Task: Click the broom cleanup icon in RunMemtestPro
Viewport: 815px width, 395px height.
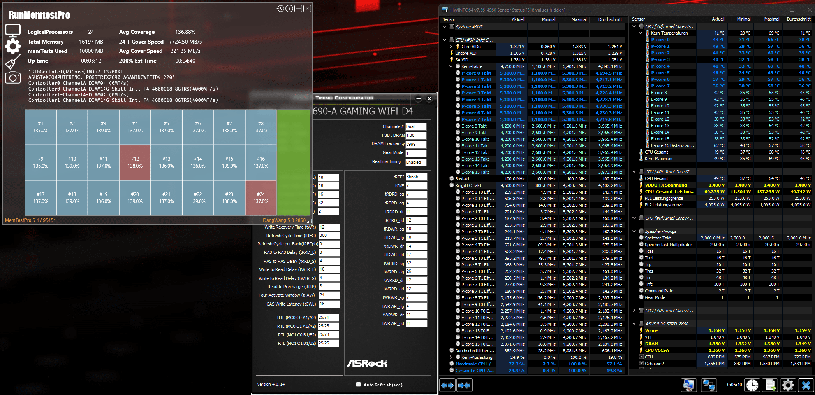Action: coord(13,62)
